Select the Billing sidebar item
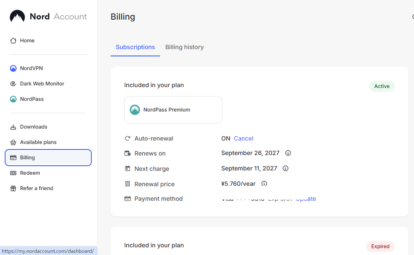This screenshot has width=414, height=255. tap(48, 158)
